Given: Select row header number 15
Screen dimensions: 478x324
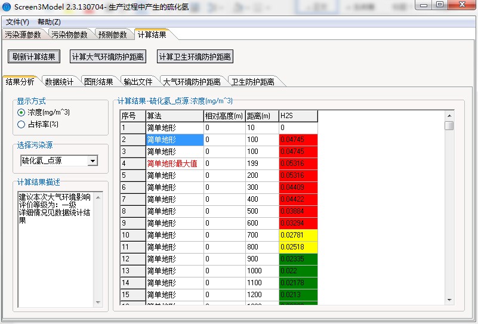Looking at the screenshot, I should pos(133,295).
